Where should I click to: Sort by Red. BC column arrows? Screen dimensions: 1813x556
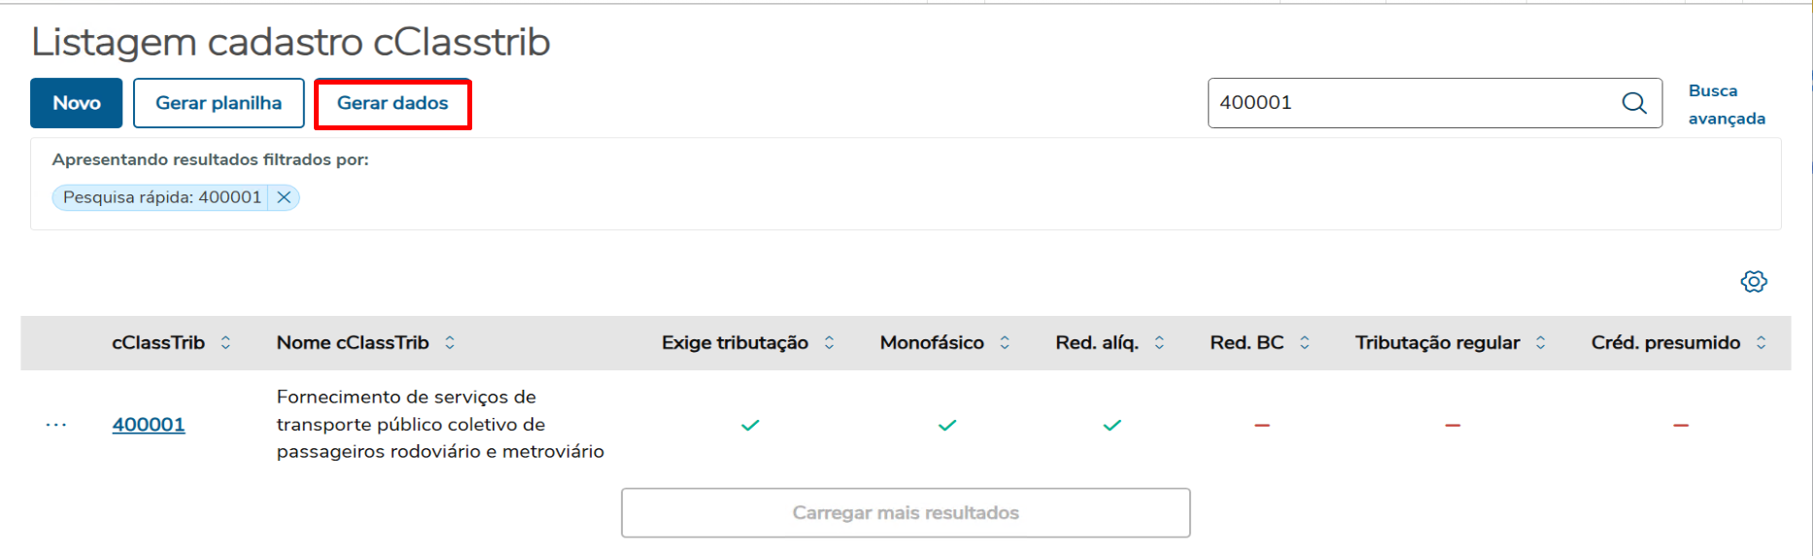(x=1305, y=343)
